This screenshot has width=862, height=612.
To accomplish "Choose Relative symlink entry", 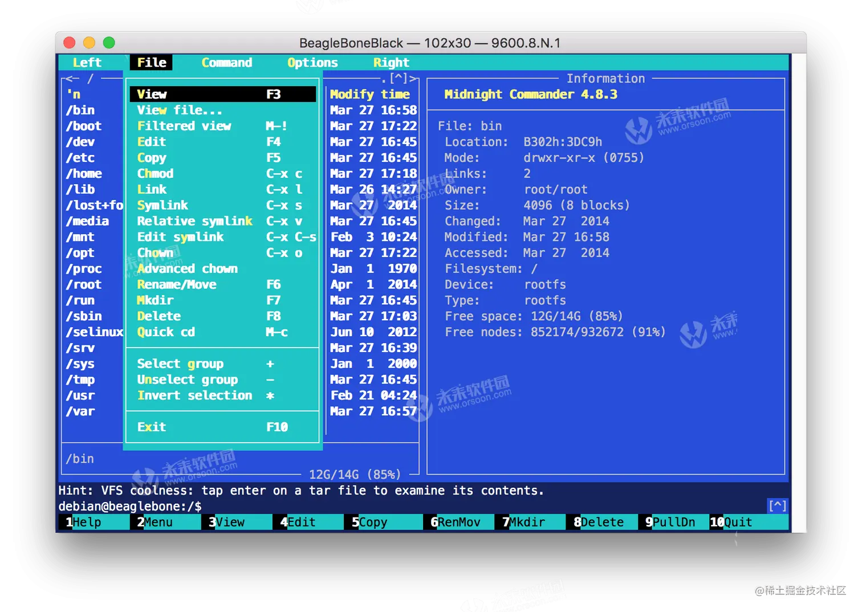I will coord(223,221).
